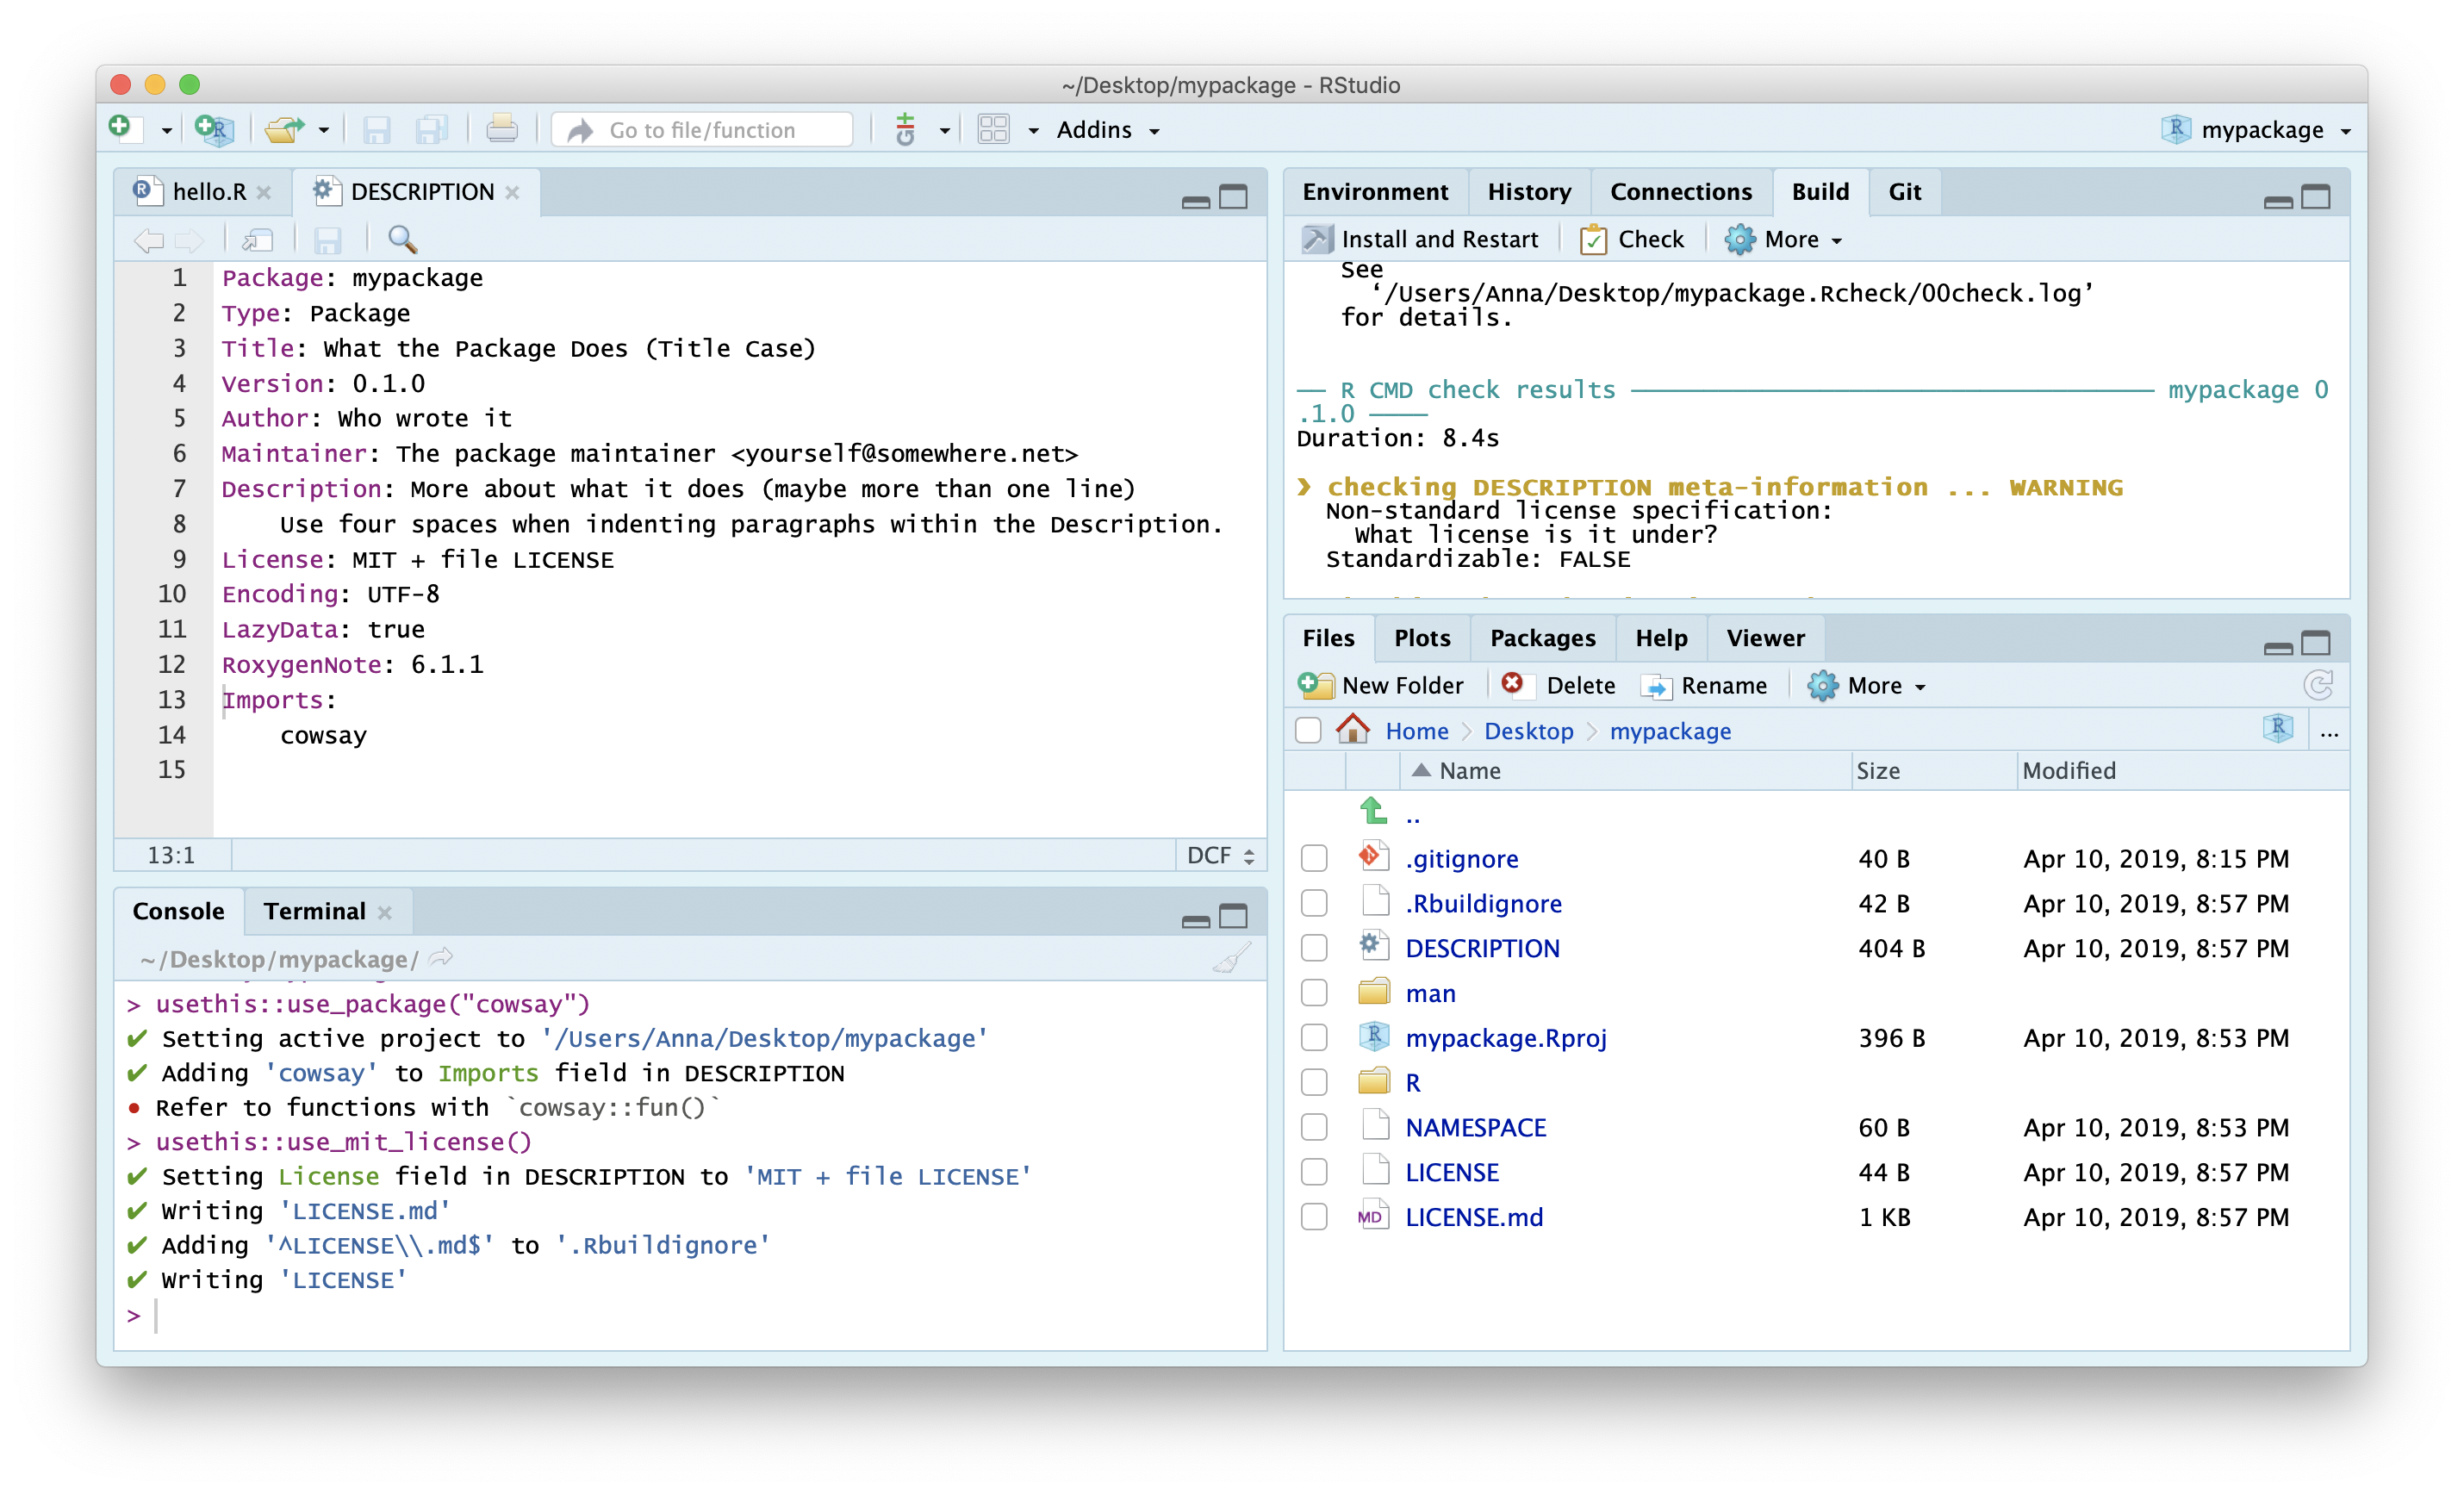Check the .Rbuildignore file checkbox
The height and width of the screenshot is (1494, 2464).
pyautogui.click(x=1314, y=903)
